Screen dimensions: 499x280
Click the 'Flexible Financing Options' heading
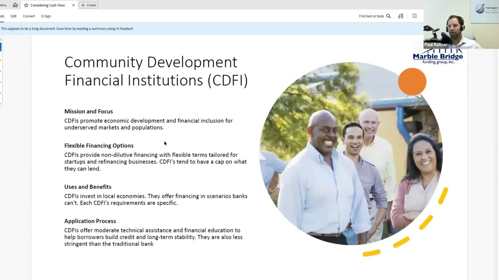pos(99,145)
